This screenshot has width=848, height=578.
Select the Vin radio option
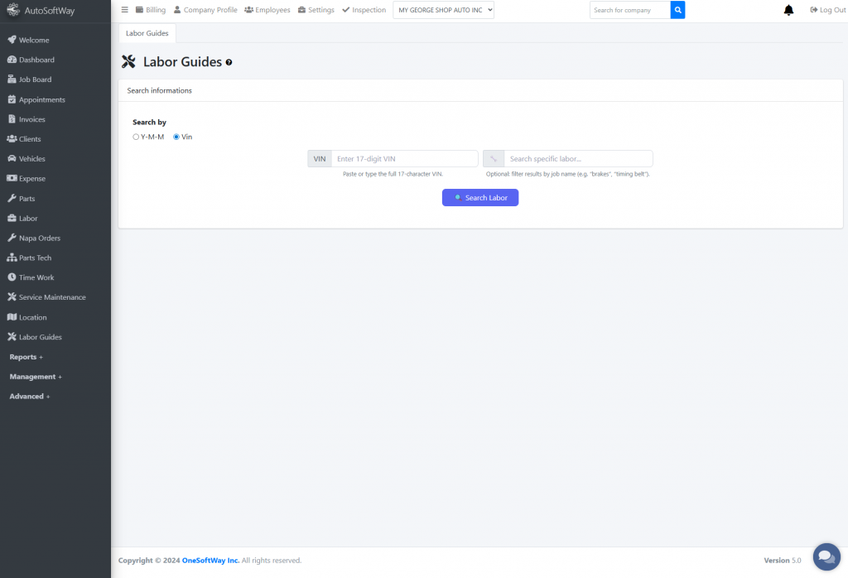tap(176, 137)
